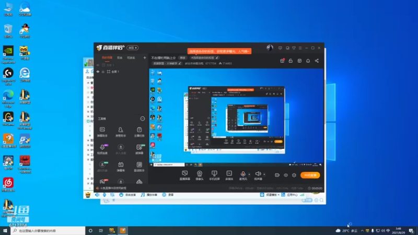Select the GeForce Experience desktop shortcut

[8, 55]
